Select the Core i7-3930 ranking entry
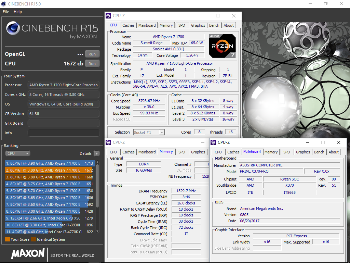 coord(50,225)
